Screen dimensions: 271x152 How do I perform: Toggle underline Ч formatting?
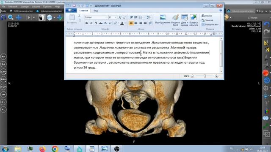click(x=96, y=23)
